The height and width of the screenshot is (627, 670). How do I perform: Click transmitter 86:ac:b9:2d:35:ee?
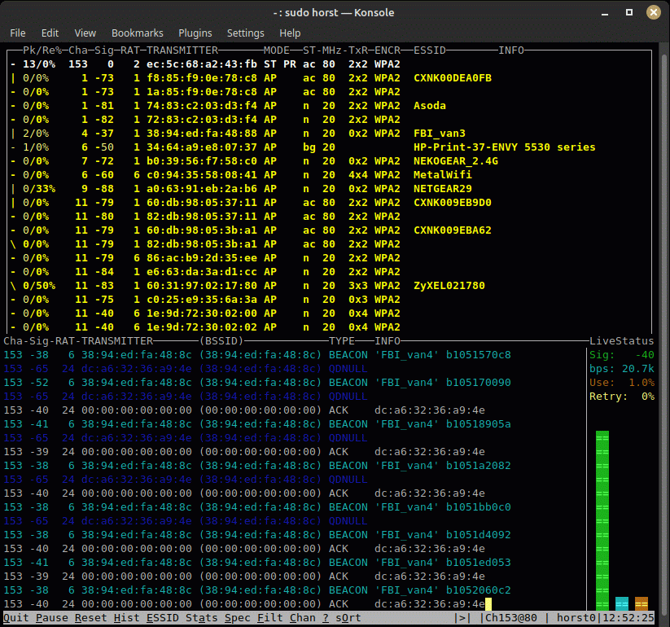[x=202, y=258]
